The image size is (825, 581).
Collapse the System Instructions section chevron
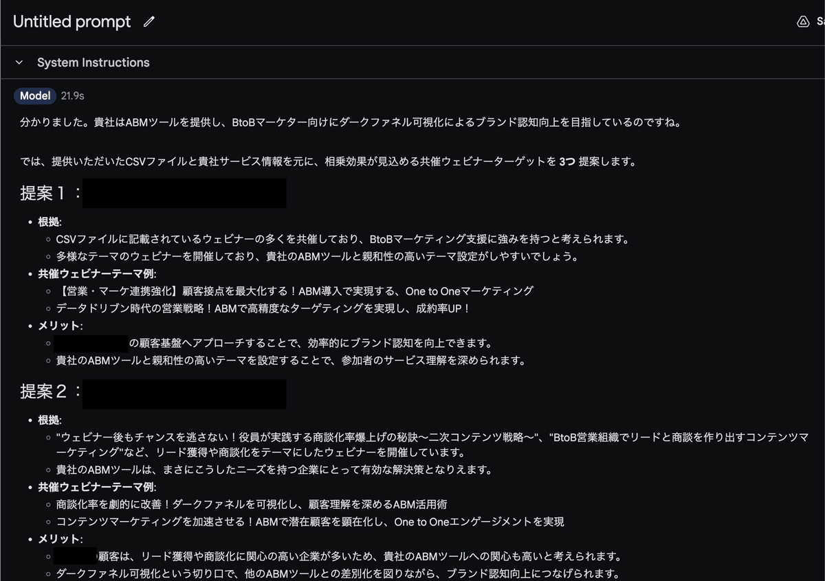pos(19,62)
